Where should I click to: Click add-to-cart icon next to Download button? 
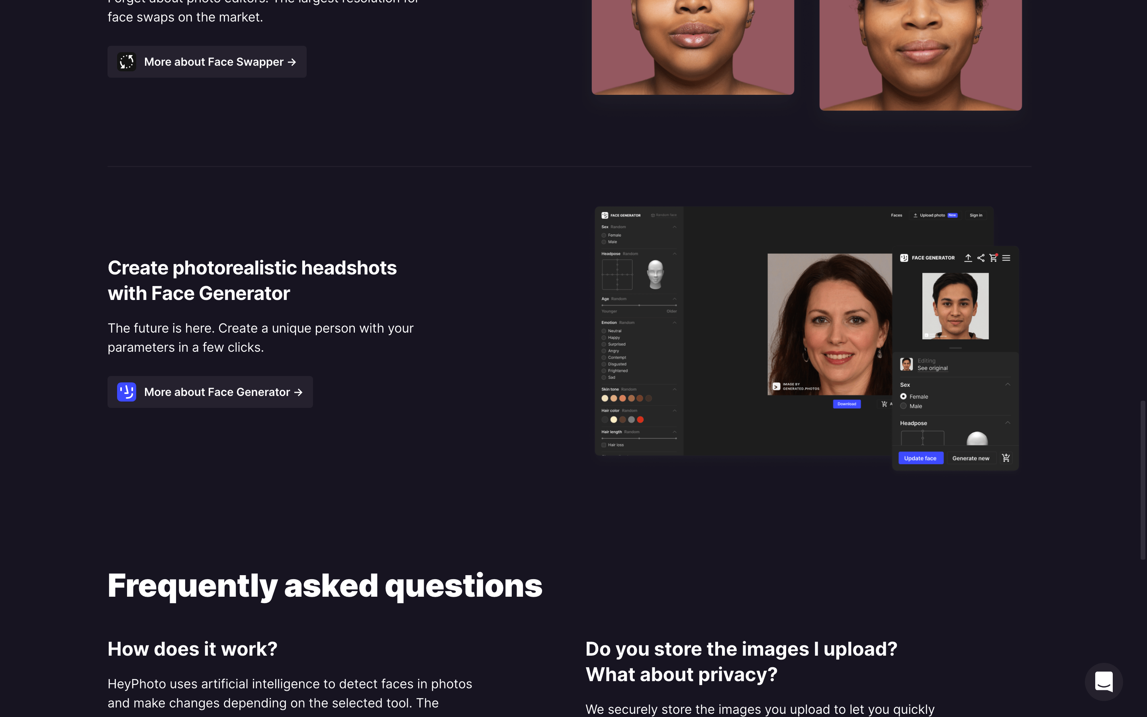[x=884, y=404]
